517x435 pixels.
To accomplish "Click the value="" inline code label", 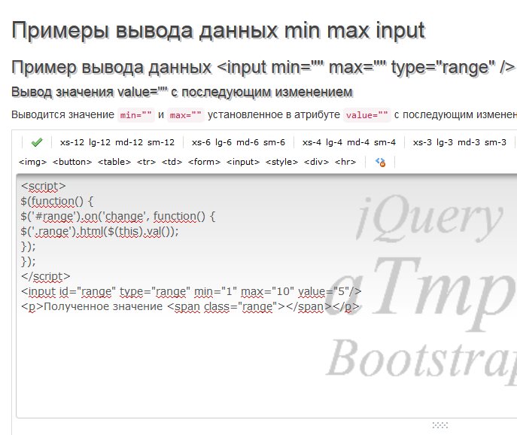I will tap(366, 115).
